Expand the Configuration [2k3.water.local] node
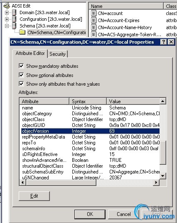Image resolution: width=177 pixels, height=223 pixels. click(x=7, y=19)
